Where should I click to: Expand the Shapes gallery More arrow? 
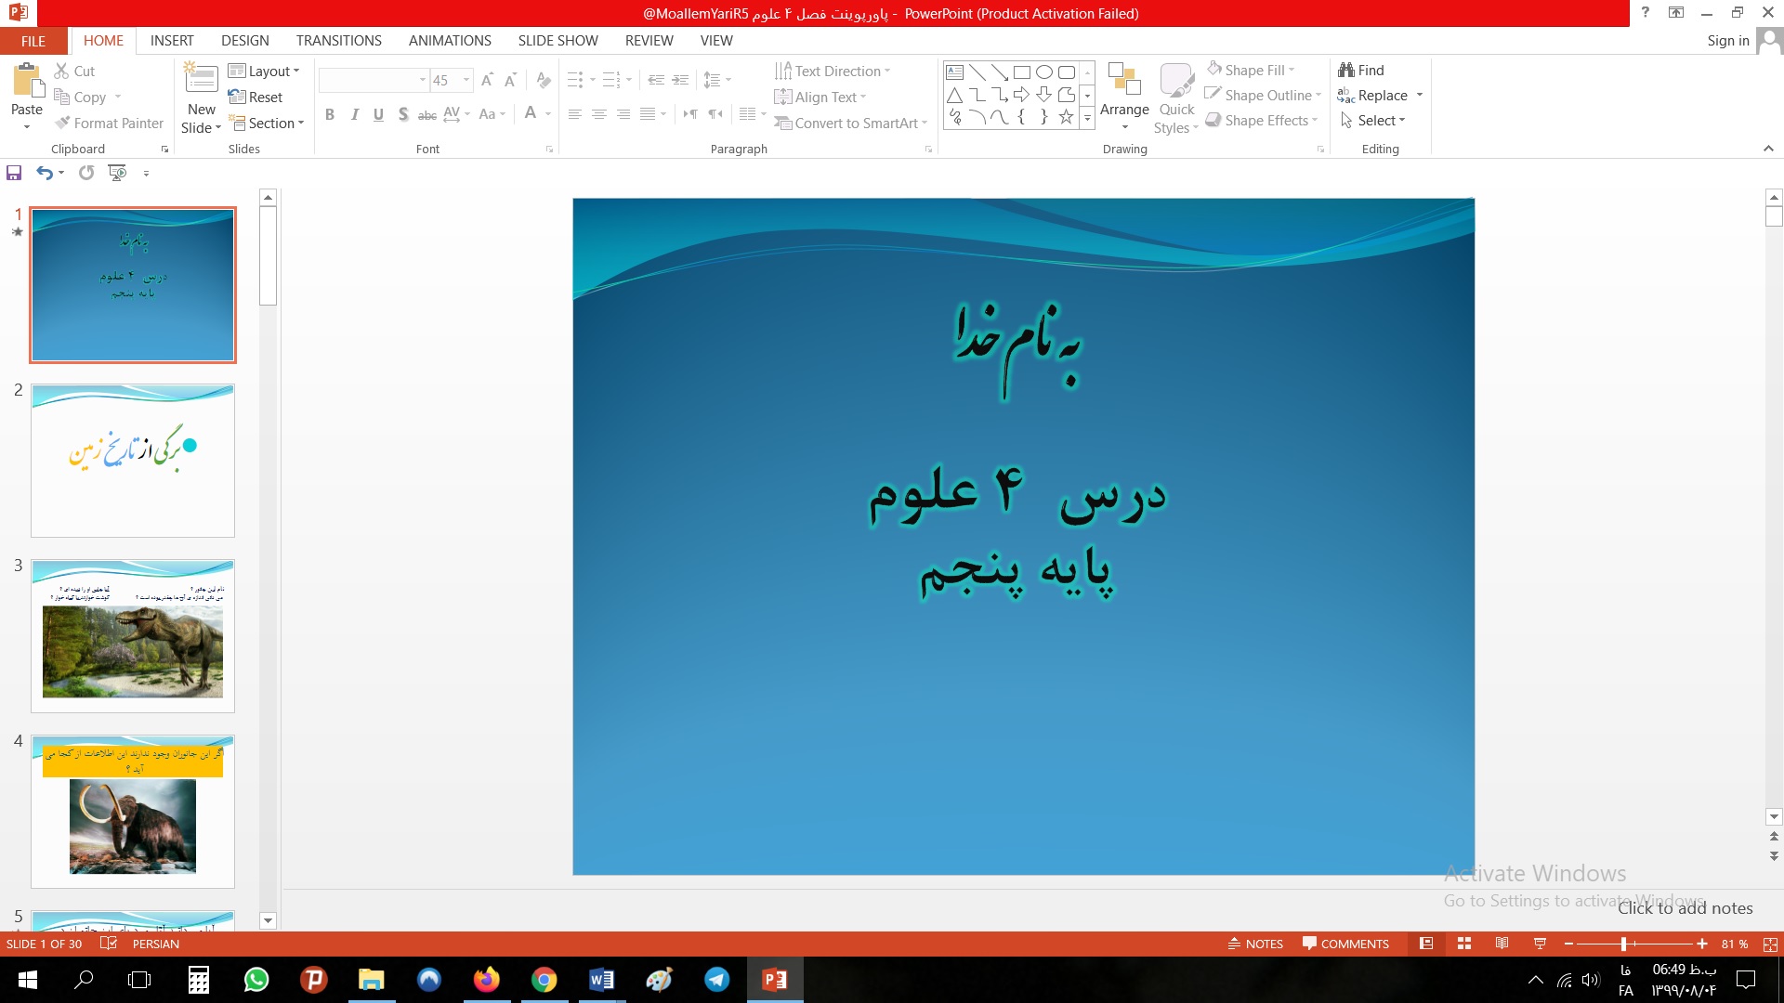tap(1087, 120)
